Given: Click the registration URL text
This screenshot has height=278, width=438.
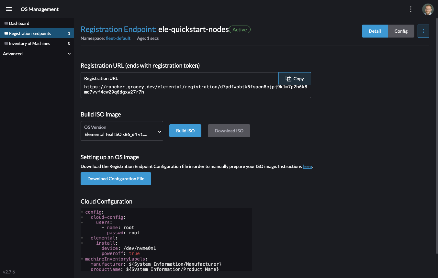Looking at the screenshot, I should tap(196, 89).
